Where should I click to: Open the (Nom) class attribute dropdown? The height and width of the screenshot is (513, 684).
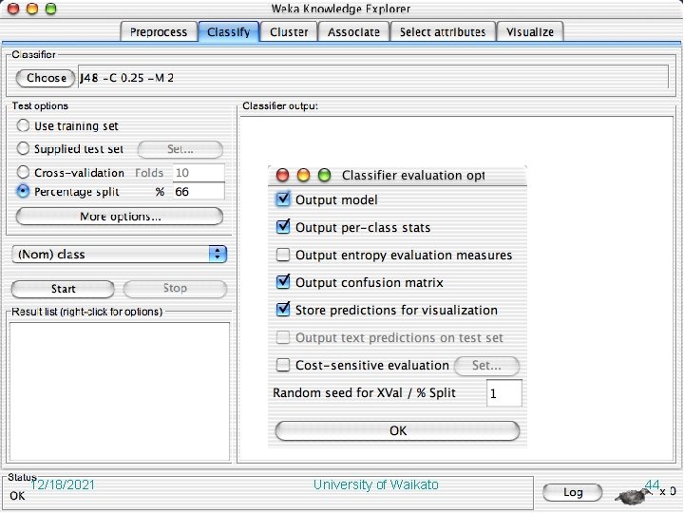[120, 254]
